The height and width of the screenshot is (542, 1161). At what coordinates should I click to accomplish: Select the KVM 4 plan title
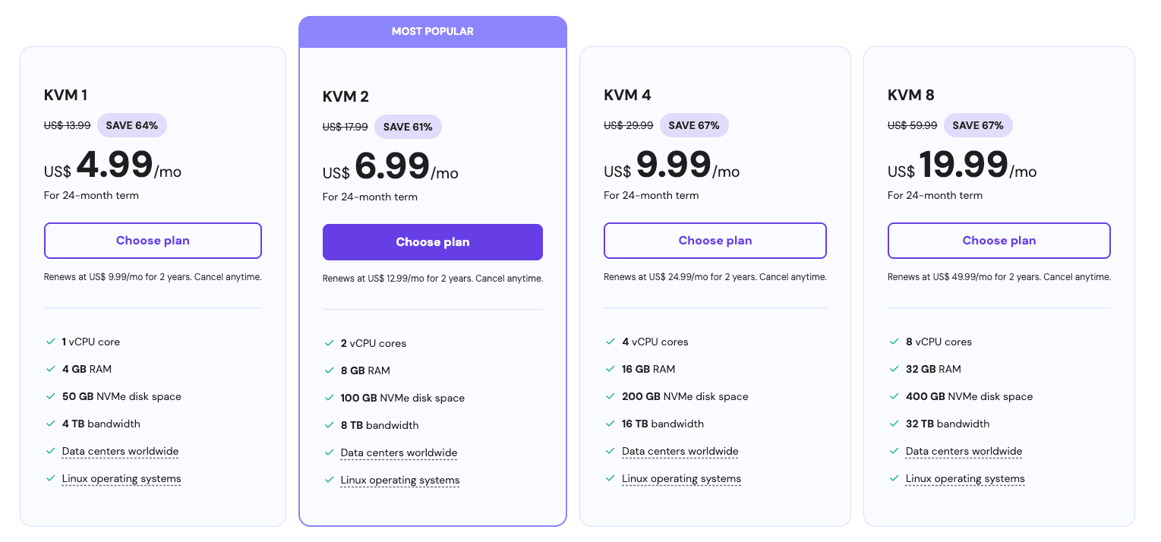(628, 95)
